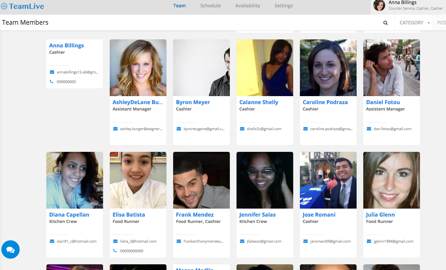Click email icon beside dian91_c address
This screenshot has height=270, width=446.
(x=52, y=241)
